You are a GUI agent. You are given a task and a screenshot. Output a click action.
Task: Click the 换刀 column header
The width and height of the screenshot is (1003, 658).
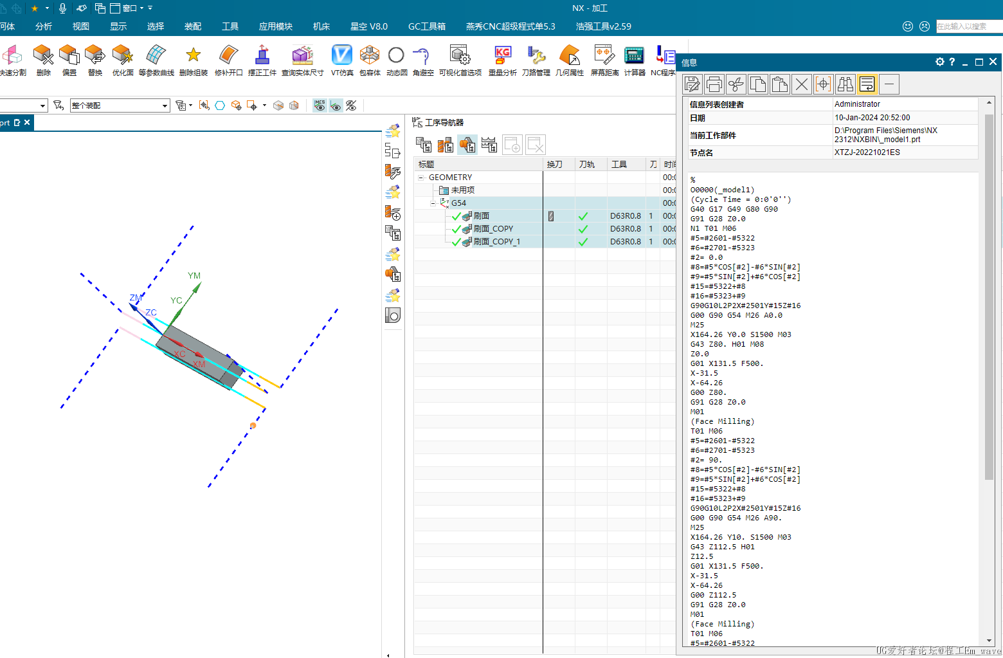click(x=559, y=165)
